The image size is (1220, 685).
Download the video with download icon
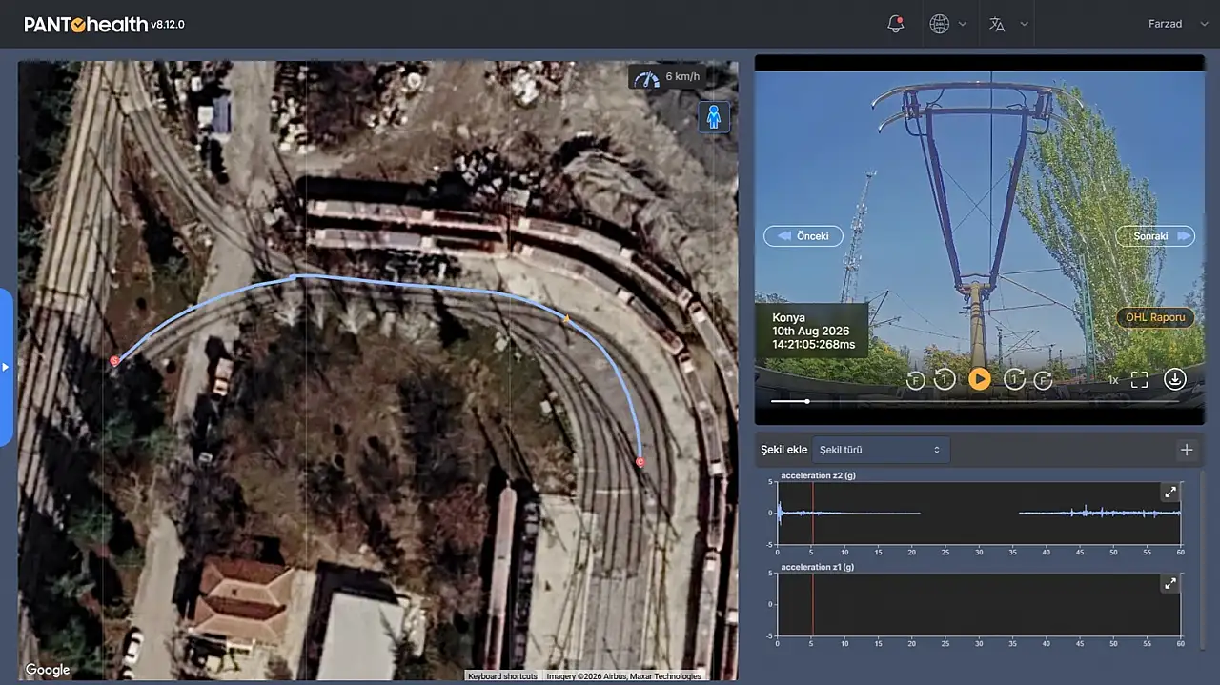[x=1175, y=379]
